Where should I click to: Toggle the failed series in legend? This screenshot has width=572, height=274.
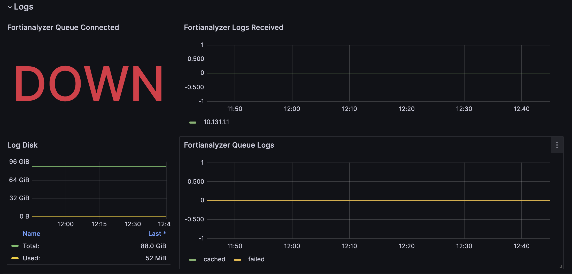[x=256, y=259]
